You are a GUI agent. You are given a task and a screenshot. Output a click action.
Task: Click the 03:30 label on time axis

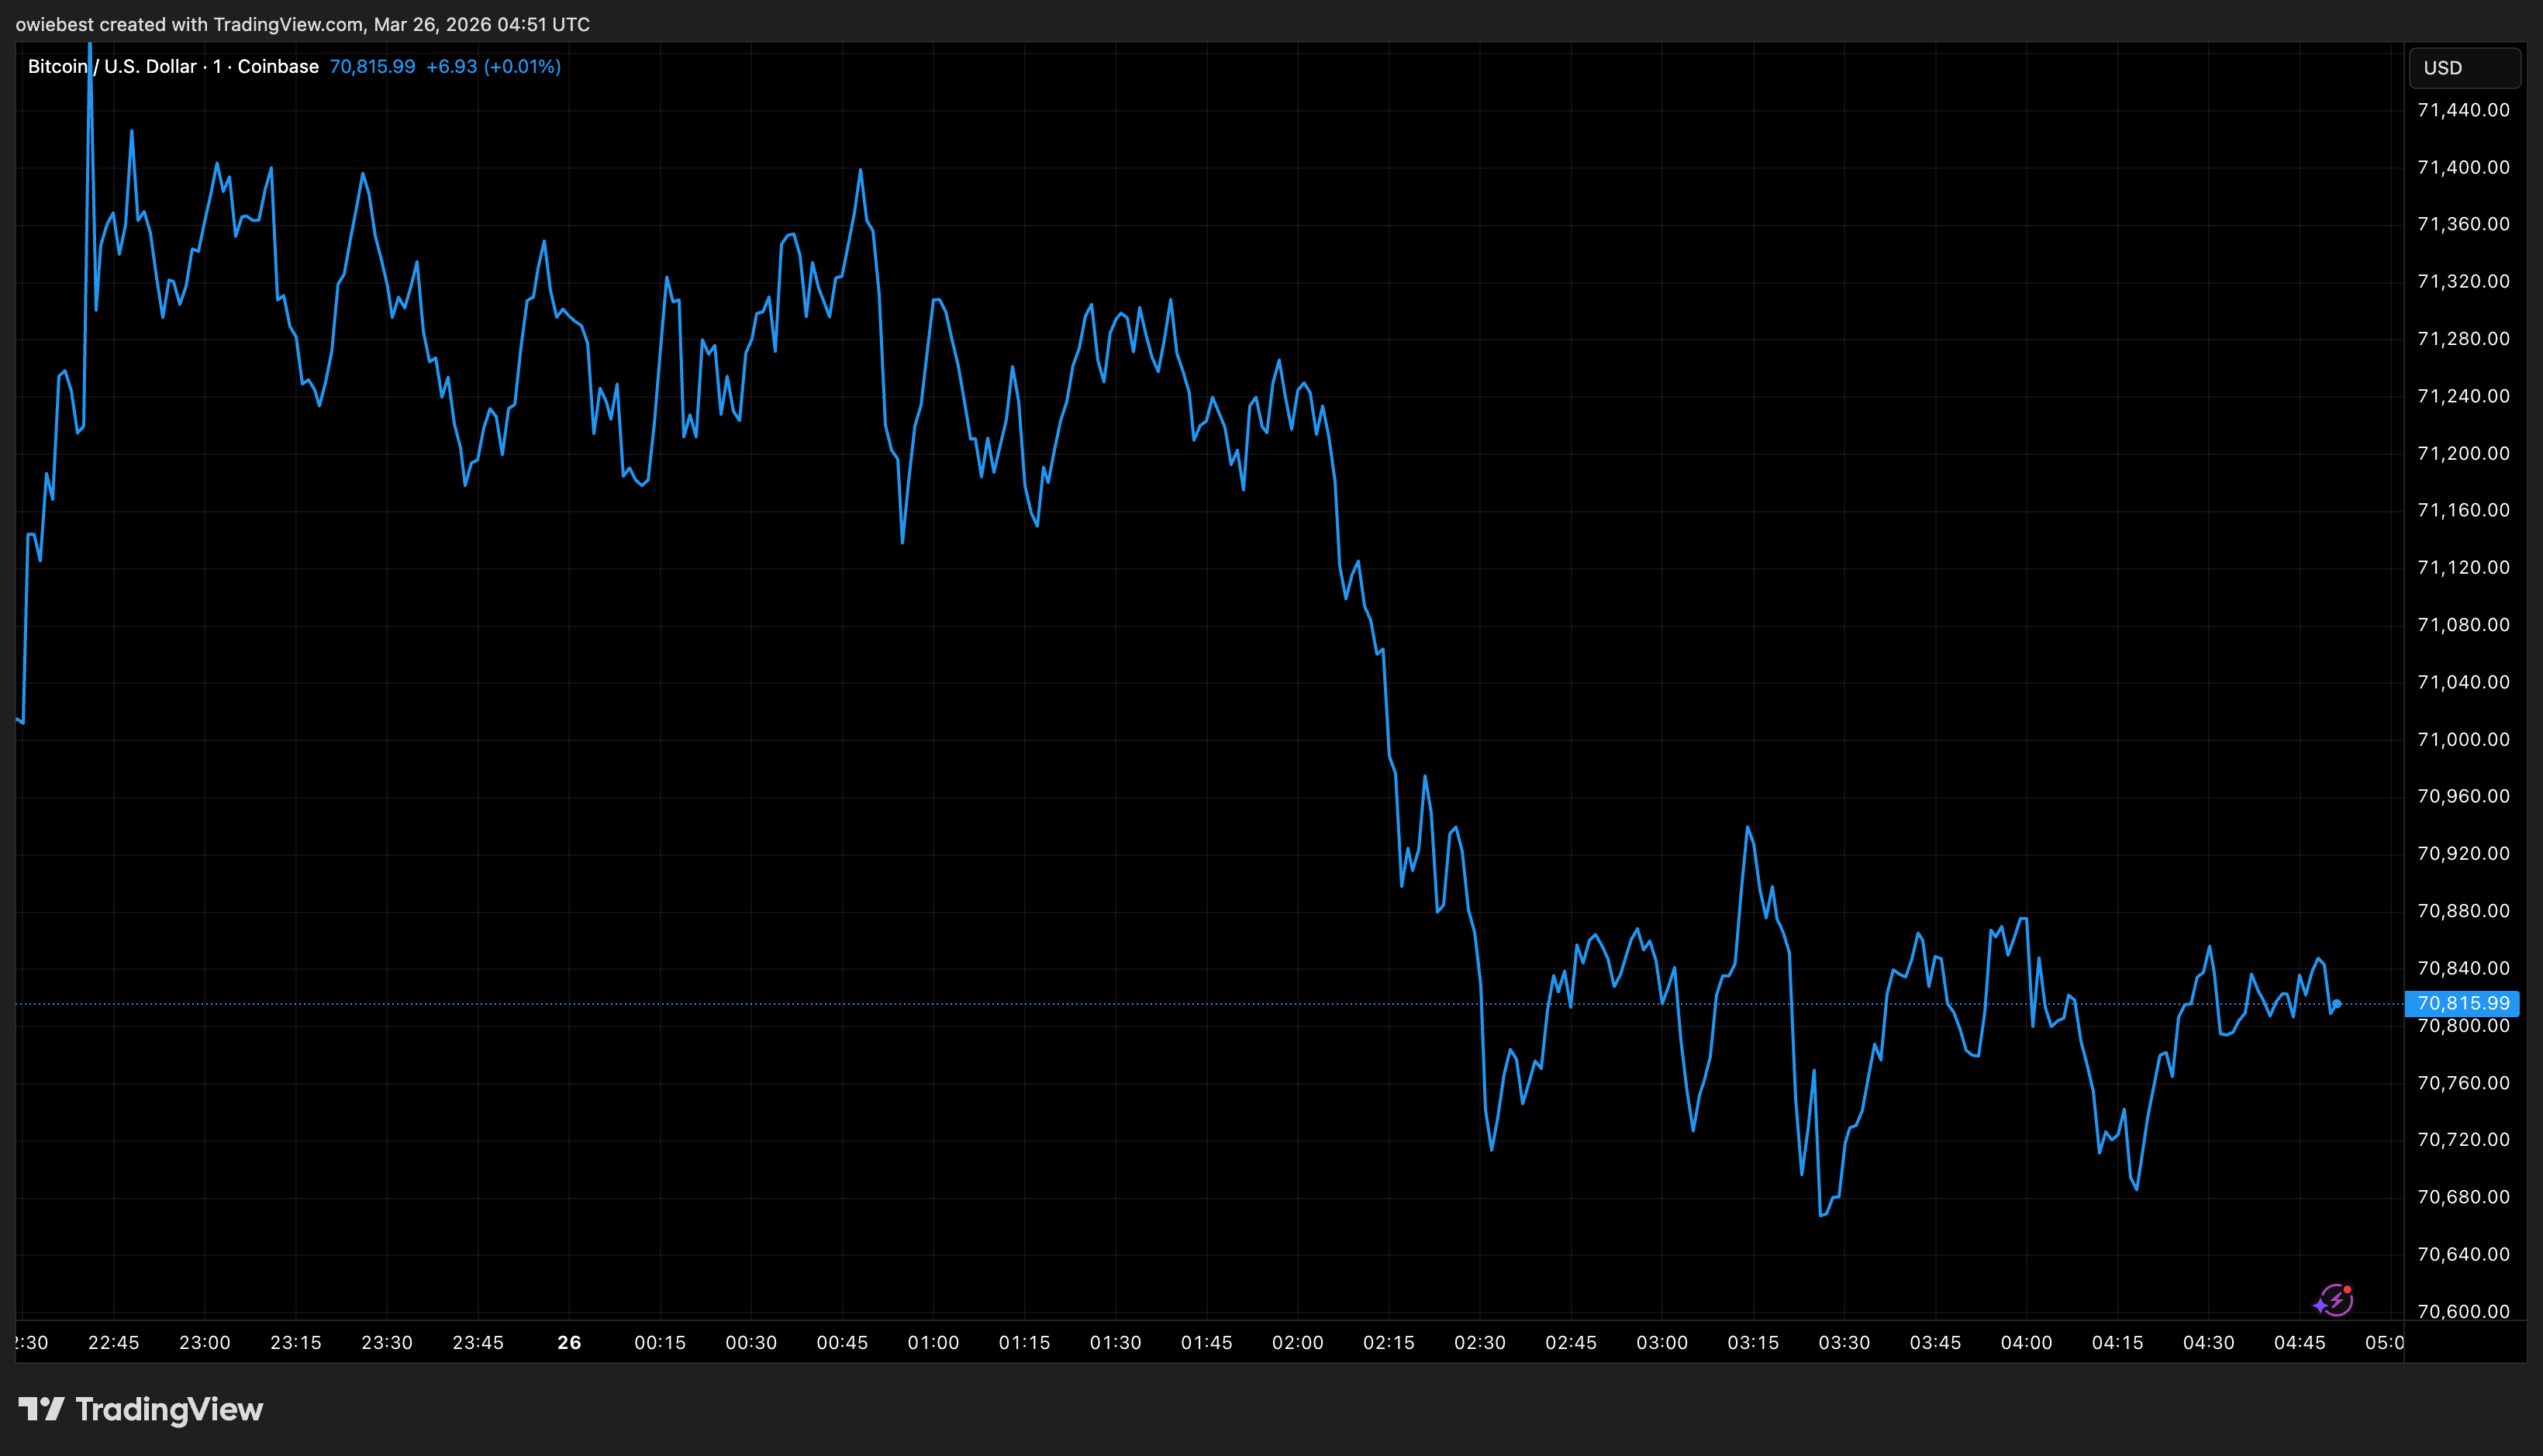(x=1844, y=1343)
